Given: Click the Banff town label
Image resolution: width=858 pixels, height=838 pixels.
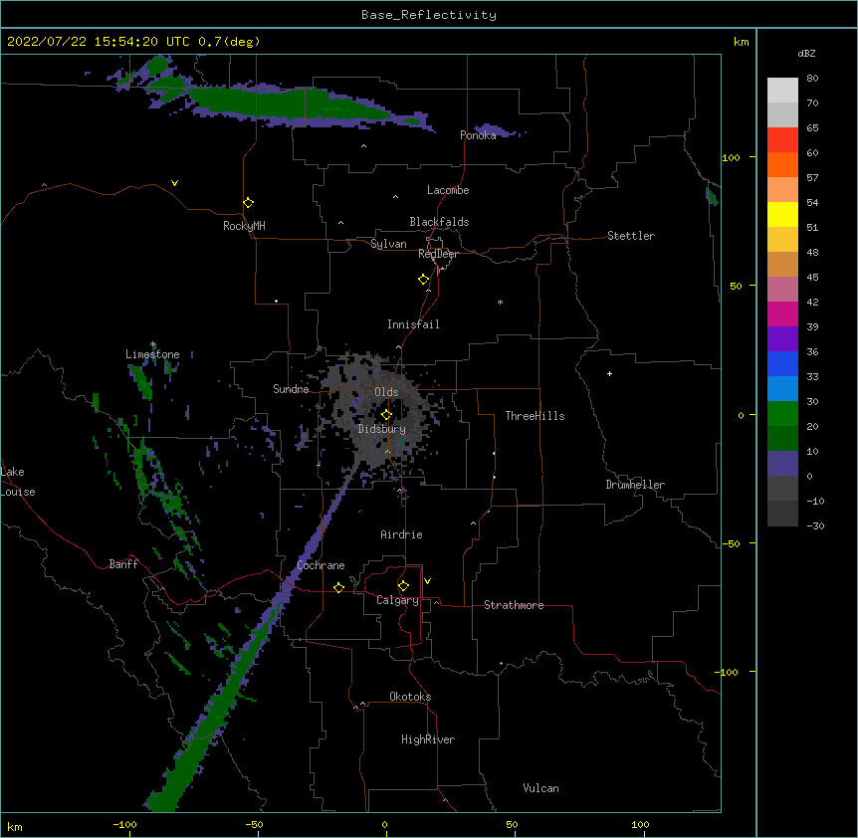Looking at the screenshot, I should pyautogui.click(x=123, y=564).
